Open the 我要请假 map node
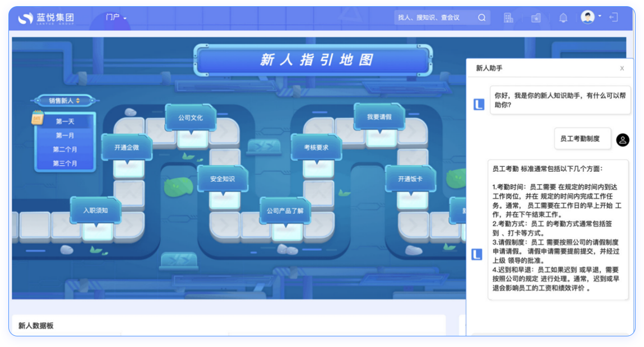Image resolution: width=644 pixels, height=347 pixels. pyautogui.click(x=379, y=117)
